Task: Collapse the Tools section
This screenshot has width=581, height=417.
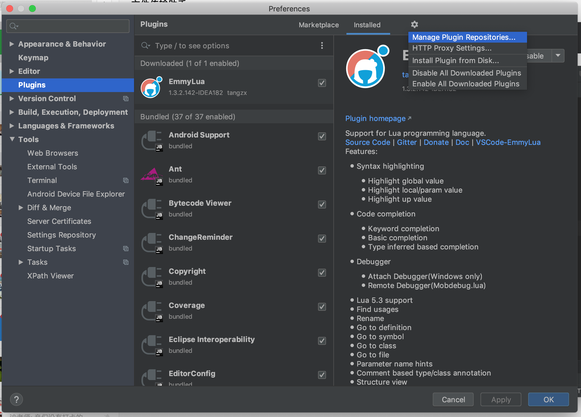Action: click(12, 139)
